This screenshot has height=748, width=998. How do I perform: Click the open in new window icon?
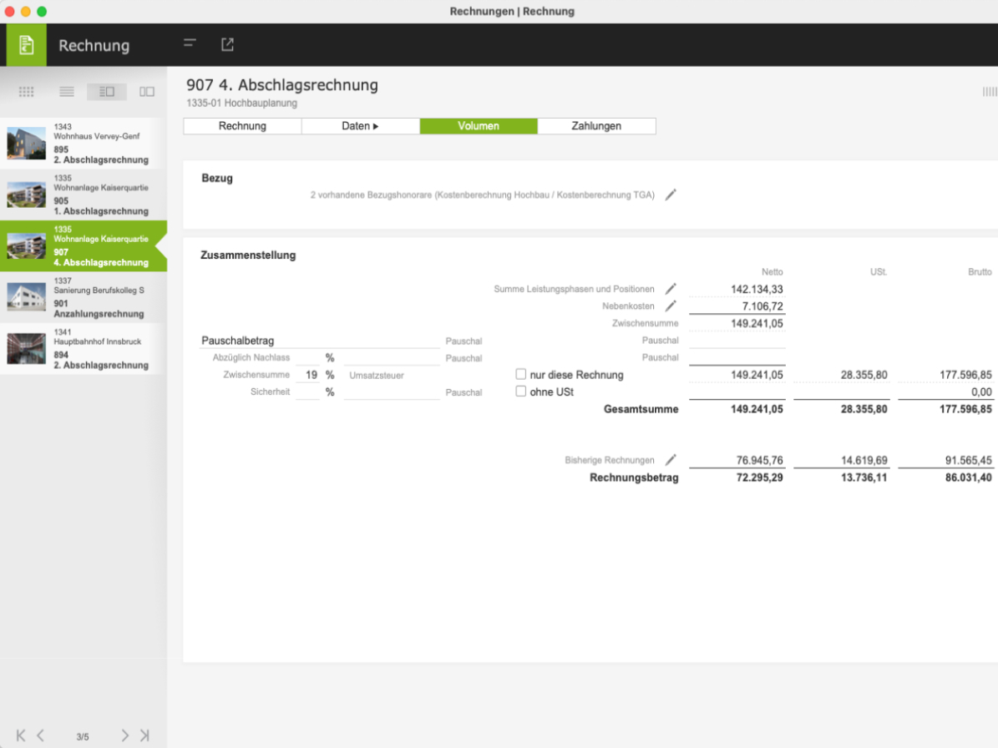click(227, 44)
